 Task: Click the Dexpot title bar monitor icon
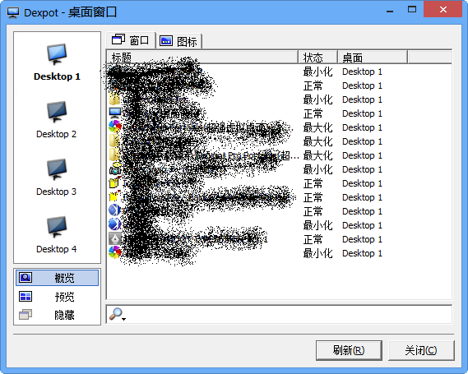tap(13, 13)
